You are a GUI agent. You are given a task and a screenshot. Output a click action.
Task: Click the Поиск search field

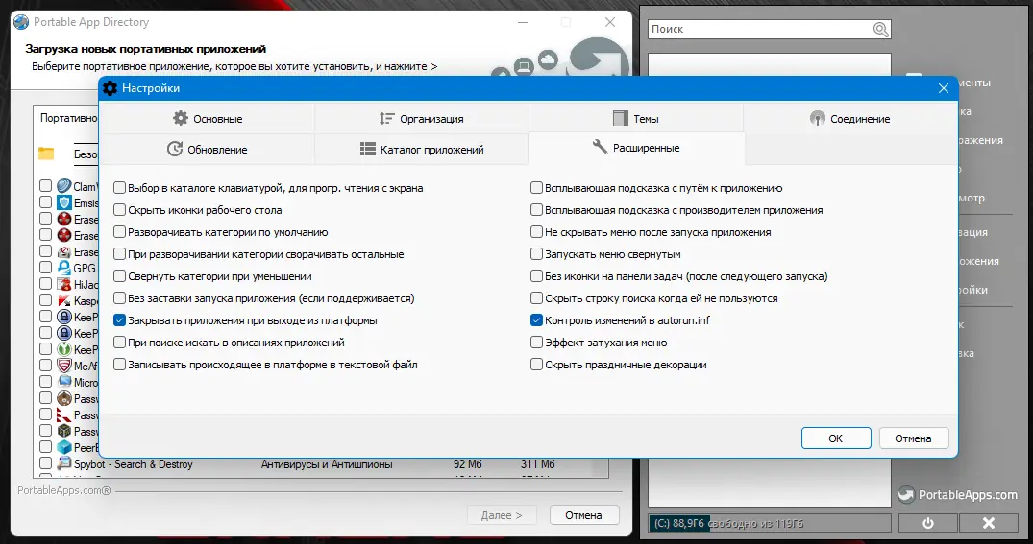pyautogui.click(x=769, y=29)
